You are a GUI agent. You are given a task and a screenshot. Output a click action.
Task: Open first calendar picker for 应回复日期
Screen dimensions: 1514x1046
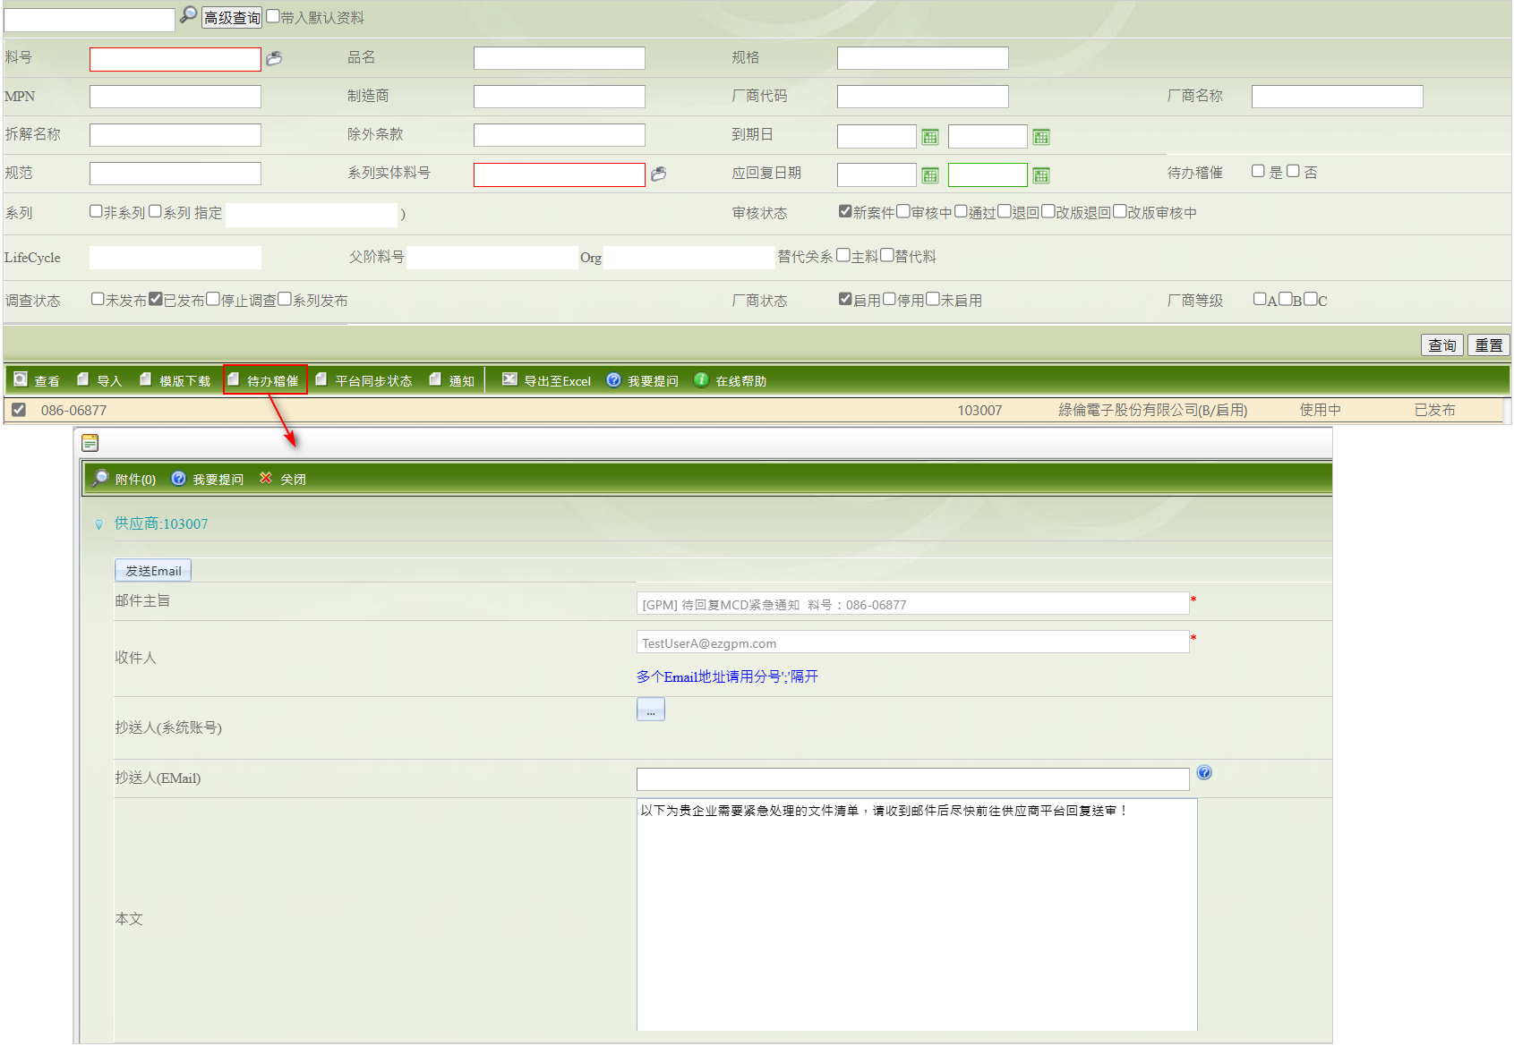click(930, 175)
